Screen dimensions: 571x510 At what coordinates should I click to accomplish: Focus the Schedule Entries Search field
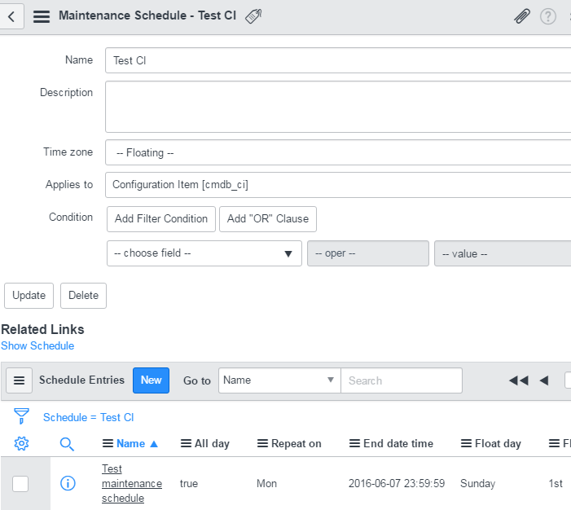pos(402,380)
